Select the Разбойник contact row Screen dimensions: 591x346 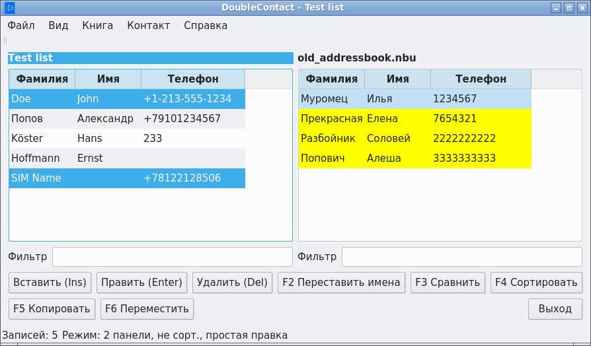tap(415, 139)
